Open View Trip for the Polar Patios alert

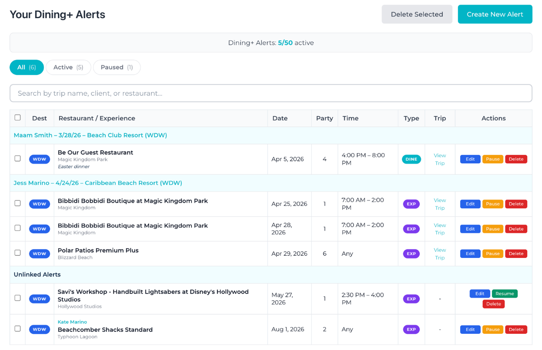pos(439,253)
